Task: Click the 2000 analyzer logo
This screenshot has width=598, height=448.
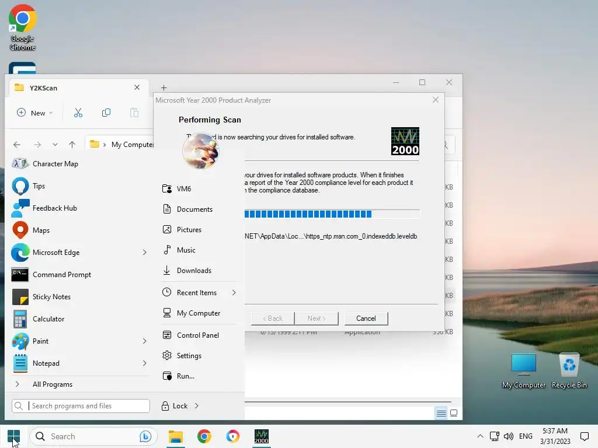Action: pos(405,141)
